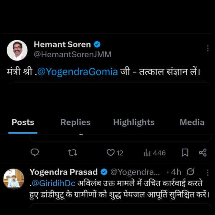Open the @YogendraGomia mention link
Screen dimensions: 215x215
click(77, 71)
